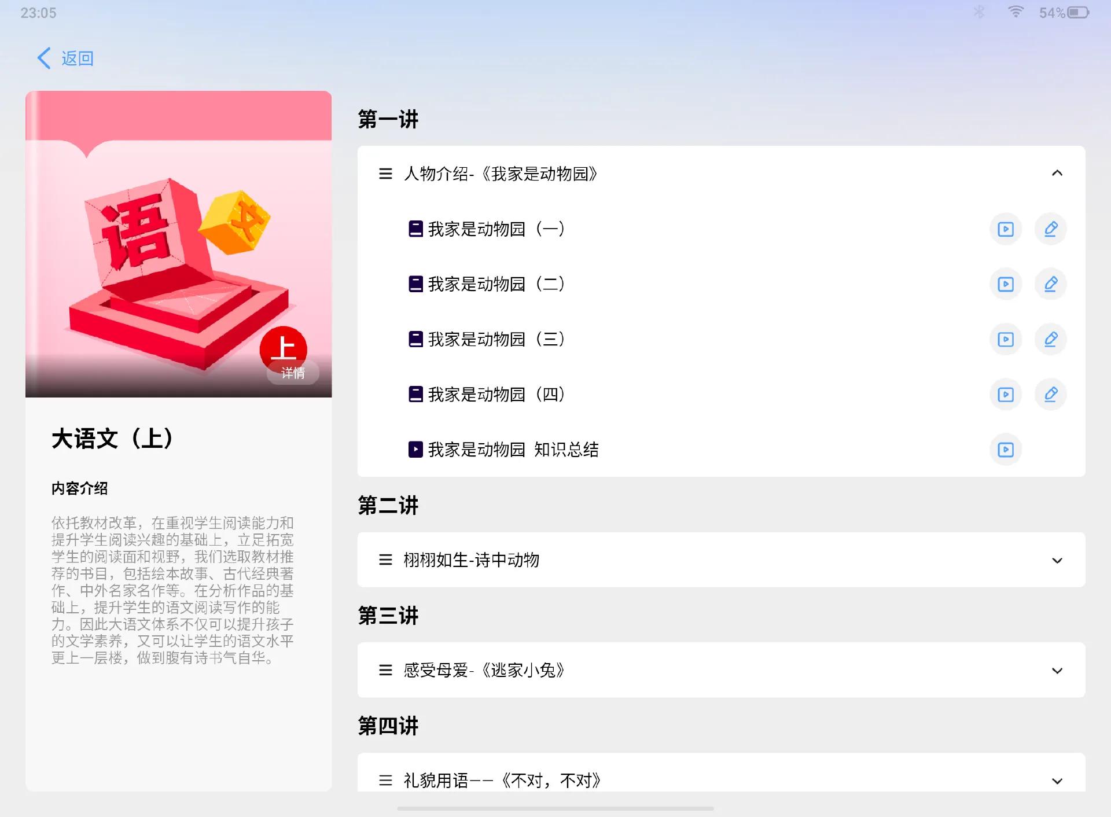
Task: Open edit exercise for 我家是动物园（四）
Action: pos(1050,395)
